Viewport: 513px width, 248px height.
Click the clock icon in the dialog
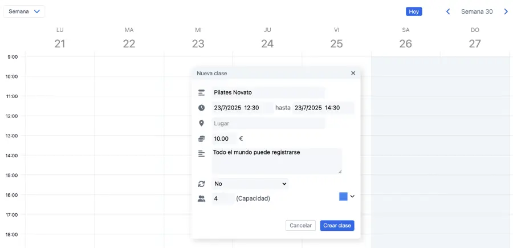click(x=201, y=108)
